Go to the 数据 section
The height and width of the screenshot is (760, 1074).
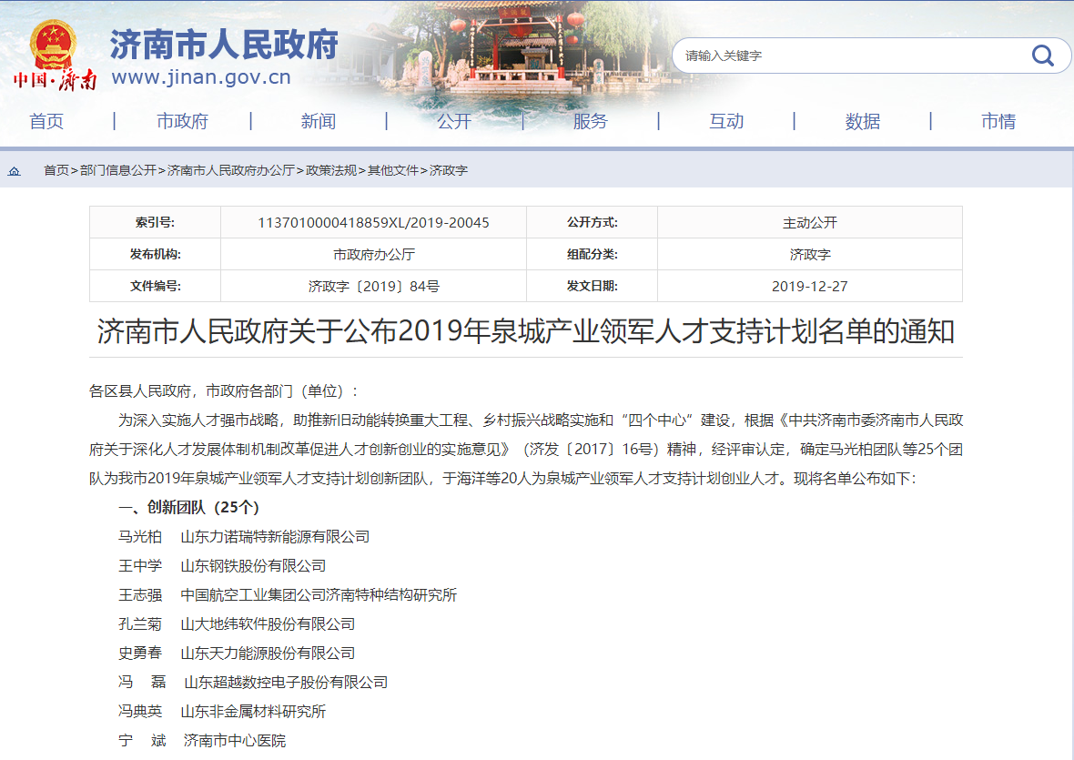(x=862, y=121)
